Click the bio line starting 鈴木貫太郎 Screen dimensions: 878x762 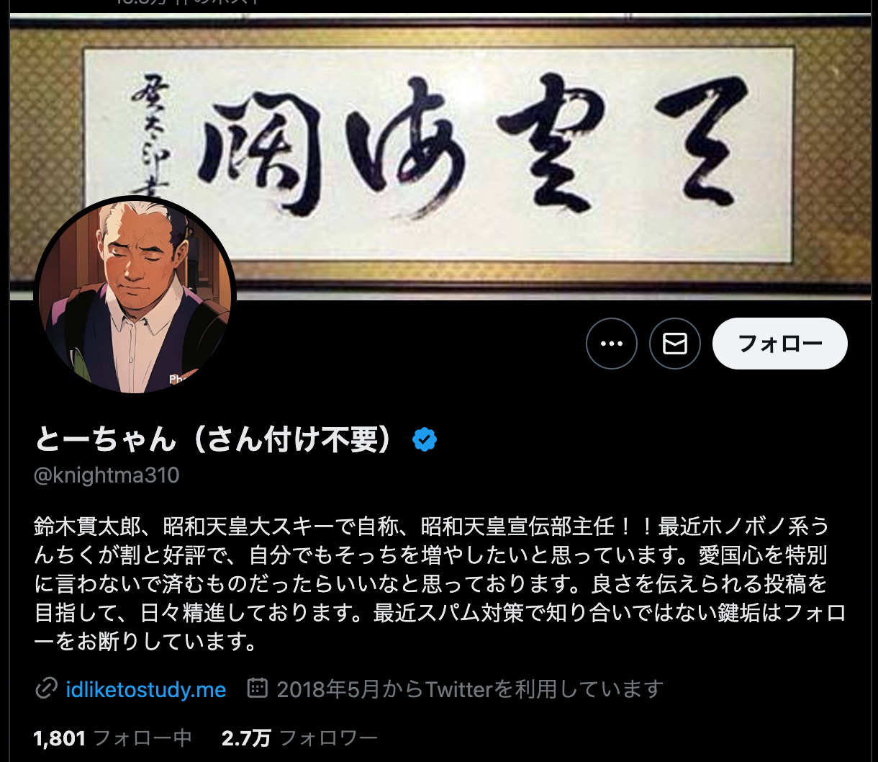click(x=432, y=526)
